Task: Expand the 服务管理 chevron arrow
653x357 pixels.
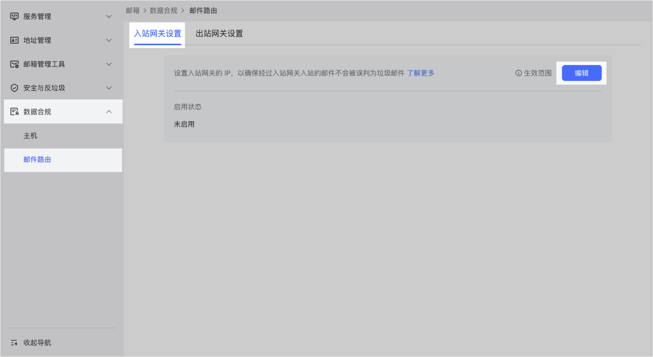Action: (x=109, y=16)
